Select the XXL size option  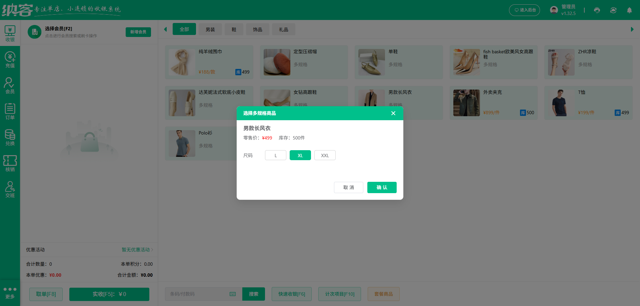(x=325, y=155)
